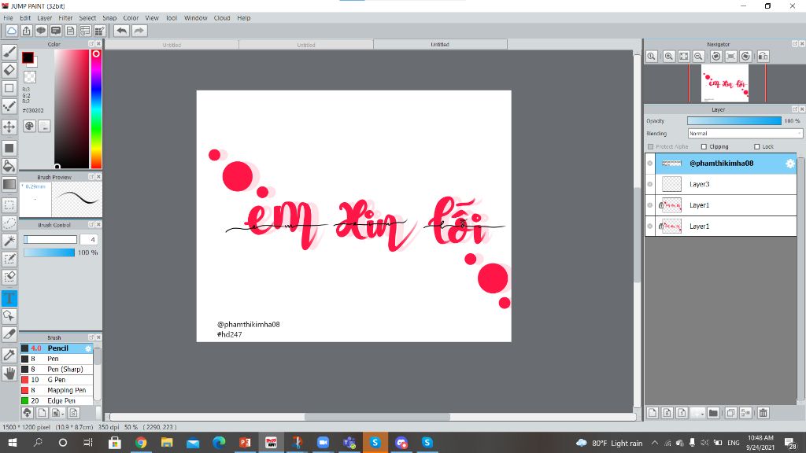806x453 pixels.
Task: Open the Cloud menu
Action: click(222, 18)
